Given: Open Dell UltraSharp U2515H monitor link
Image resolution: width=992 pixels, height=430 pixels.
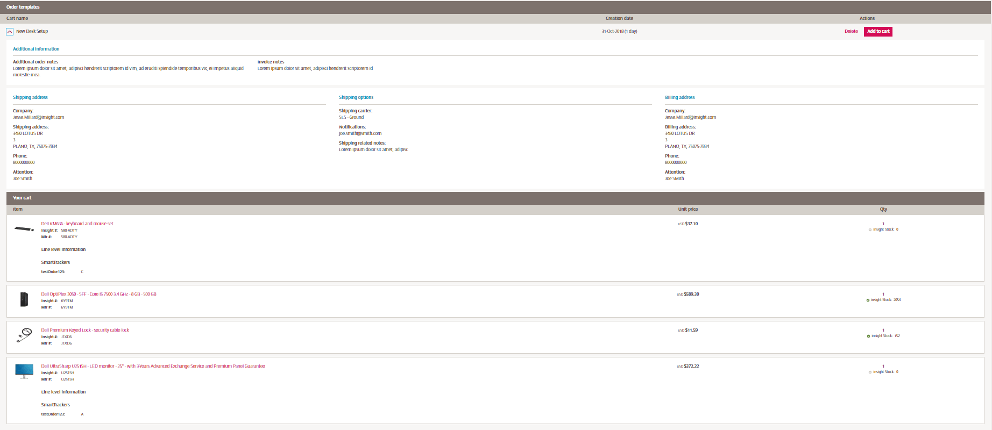Looking at the screenshot, I should pyautogui.click(x=153, y=366).
